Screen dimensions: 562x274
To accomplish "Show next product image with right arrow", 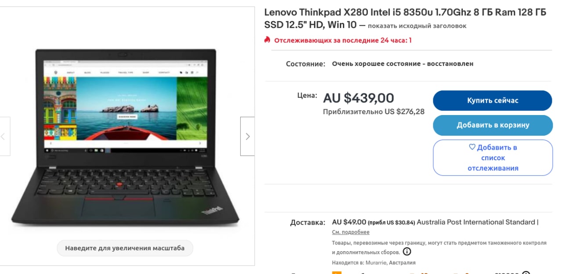I will 247,136.
